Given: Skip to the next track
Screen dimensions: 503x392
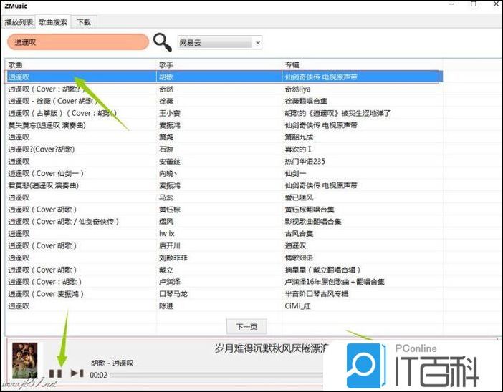Looking at the screenshot, I should [x=77, y=373].
